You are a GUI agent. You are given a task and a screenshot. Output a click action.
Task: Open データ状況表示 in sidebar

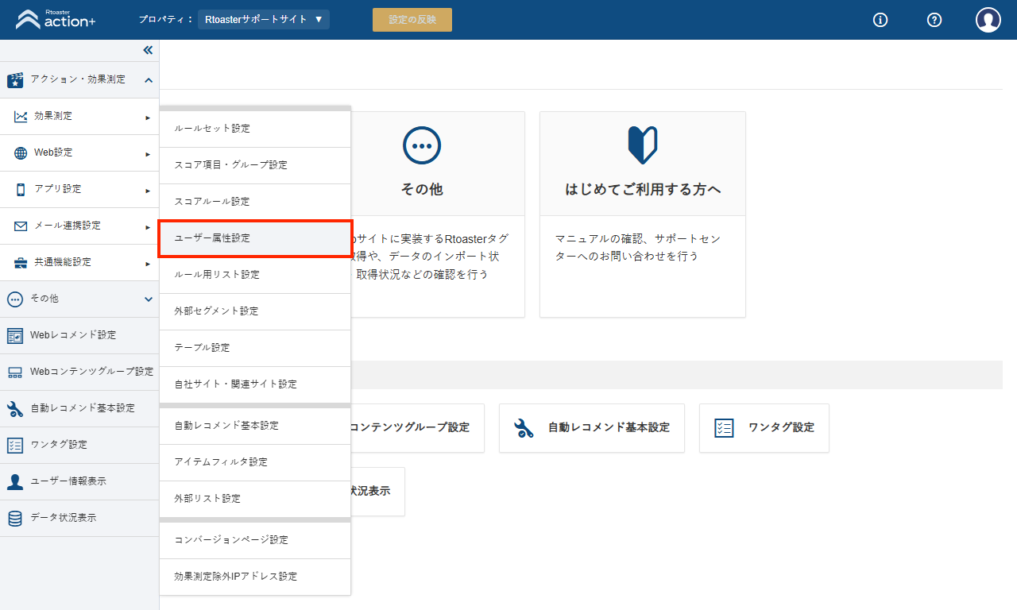79,519
